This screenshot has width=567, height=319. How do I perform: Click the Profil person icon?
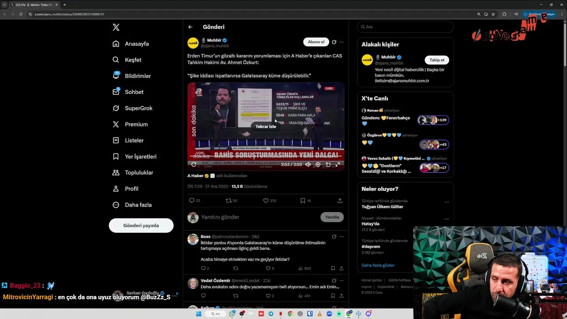pos(116,189)
